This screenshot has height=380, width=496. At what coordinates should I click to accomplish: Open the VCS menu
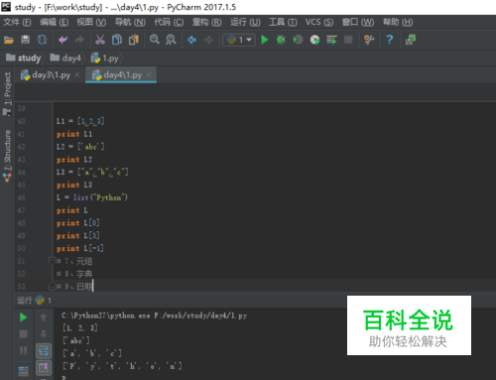click(319, 22)
